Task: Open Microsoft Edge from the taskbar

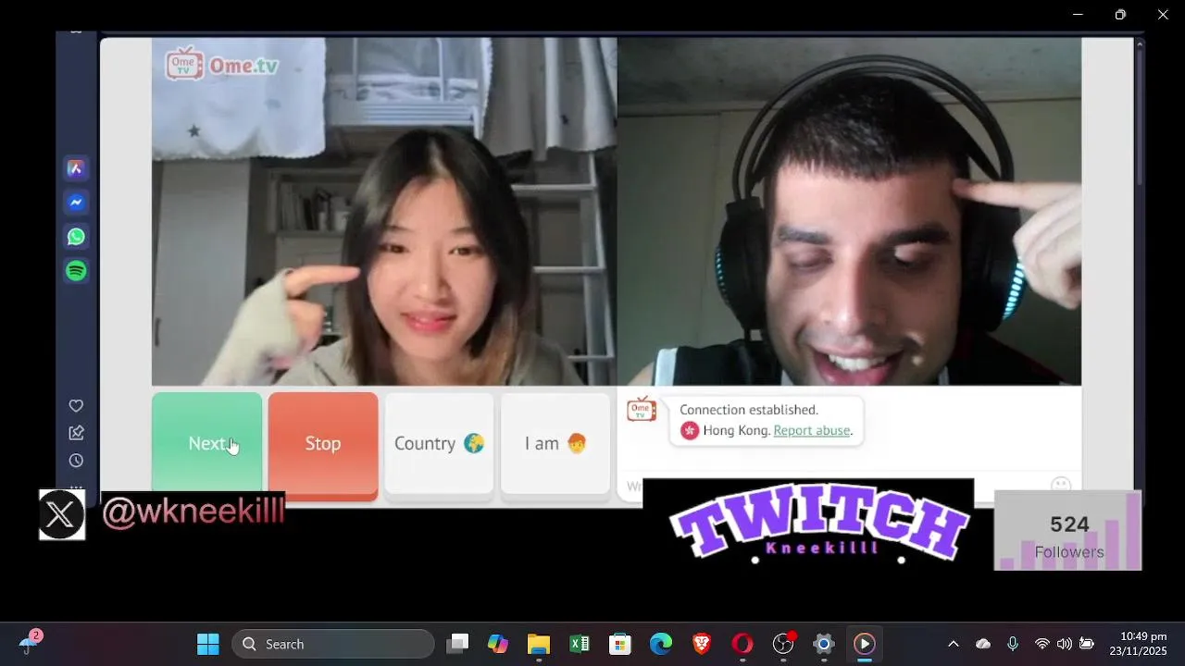Action: pyautogui.click(x=661, y=644)
